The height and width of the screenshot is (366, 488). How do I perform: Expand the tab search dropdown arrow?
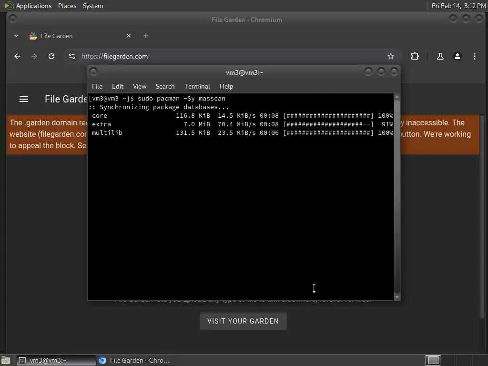click(16, 36)
